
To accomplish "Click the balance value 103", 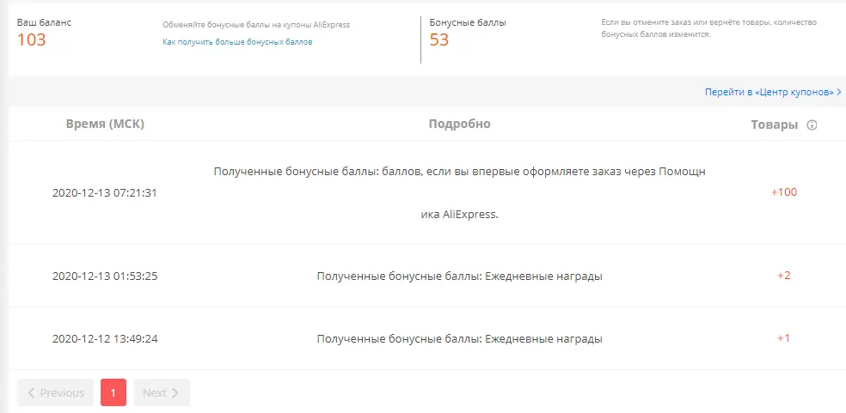I will tap(31, 39).
